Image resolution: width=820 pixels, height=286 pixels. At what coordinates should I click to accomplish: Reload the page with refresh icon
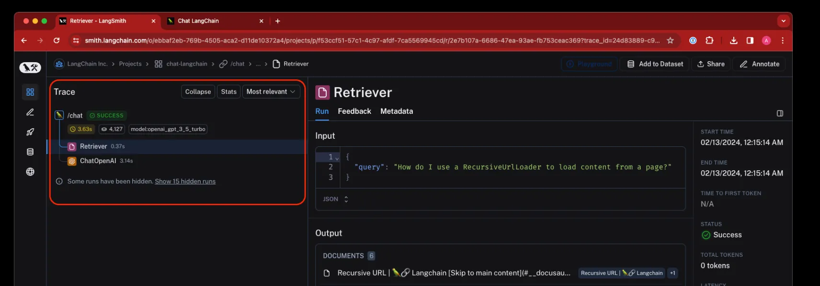(57, 41)
